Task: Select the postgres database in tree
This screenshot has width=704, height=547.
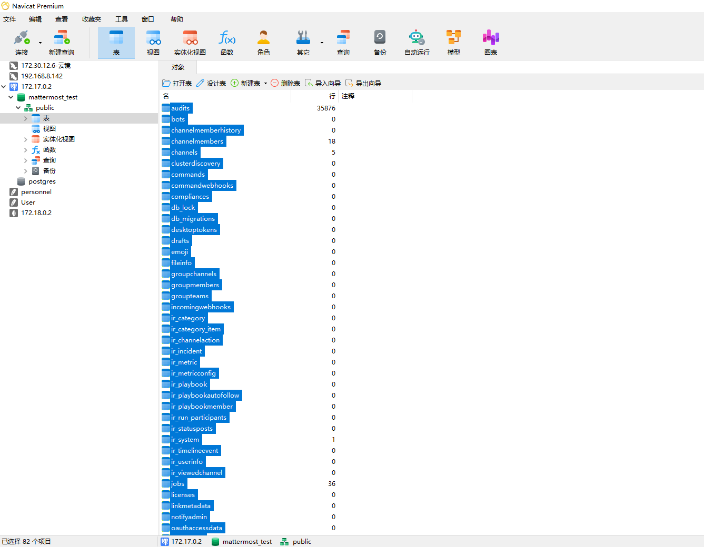Action: tap(42, 181)
